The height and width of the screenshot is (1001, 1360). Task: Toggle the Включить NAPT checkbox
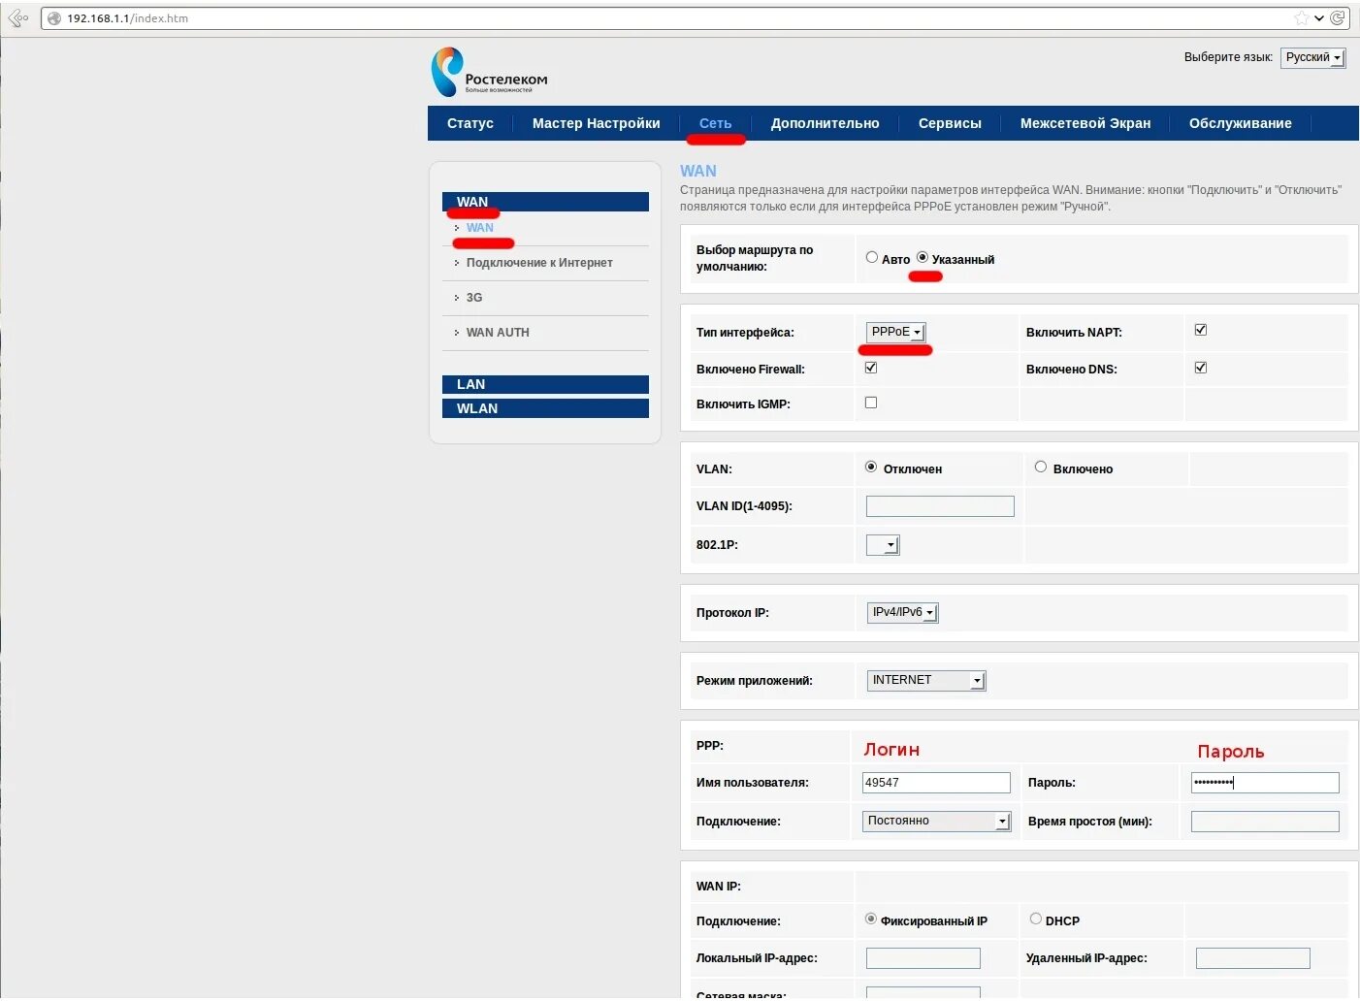(x=1201, y=330)
